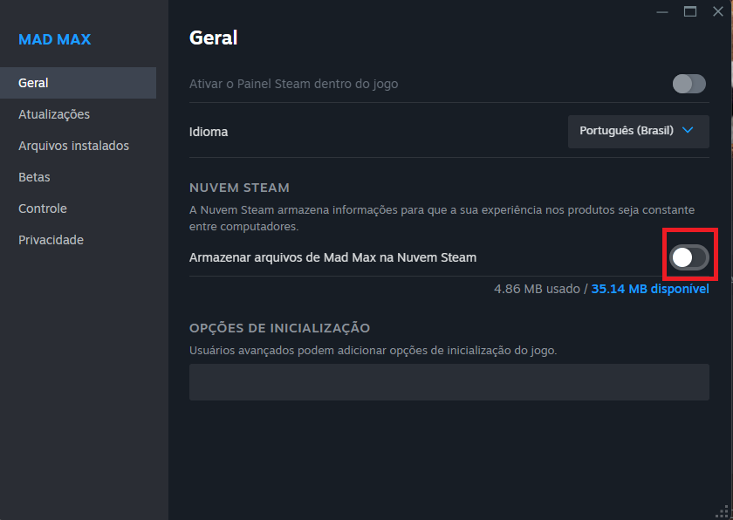Click the 4.86 MB usado storage text
The width and height of the screenshot is (733, 520).
click(537, 289)
